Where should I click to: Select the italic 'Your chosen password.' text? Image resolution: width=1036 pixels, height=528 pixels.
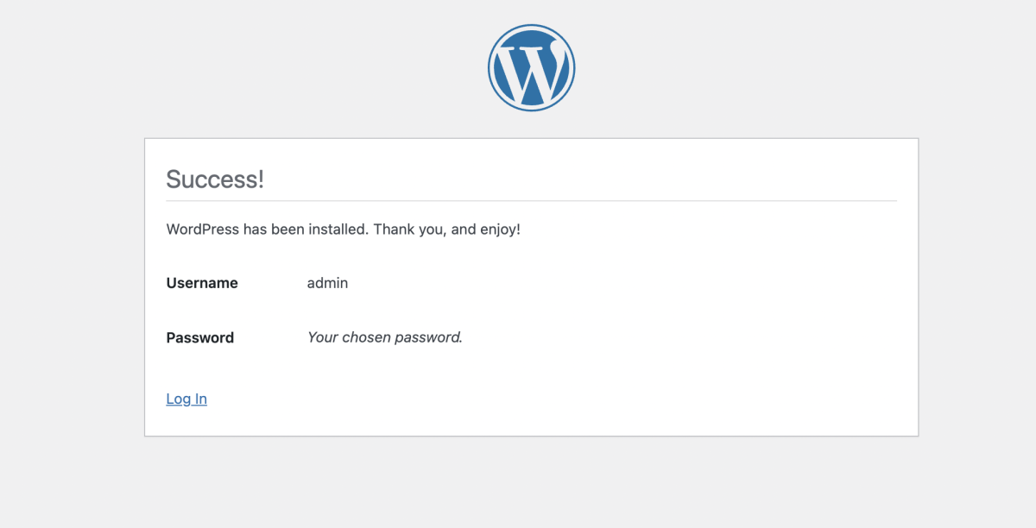tap(385, 337)
